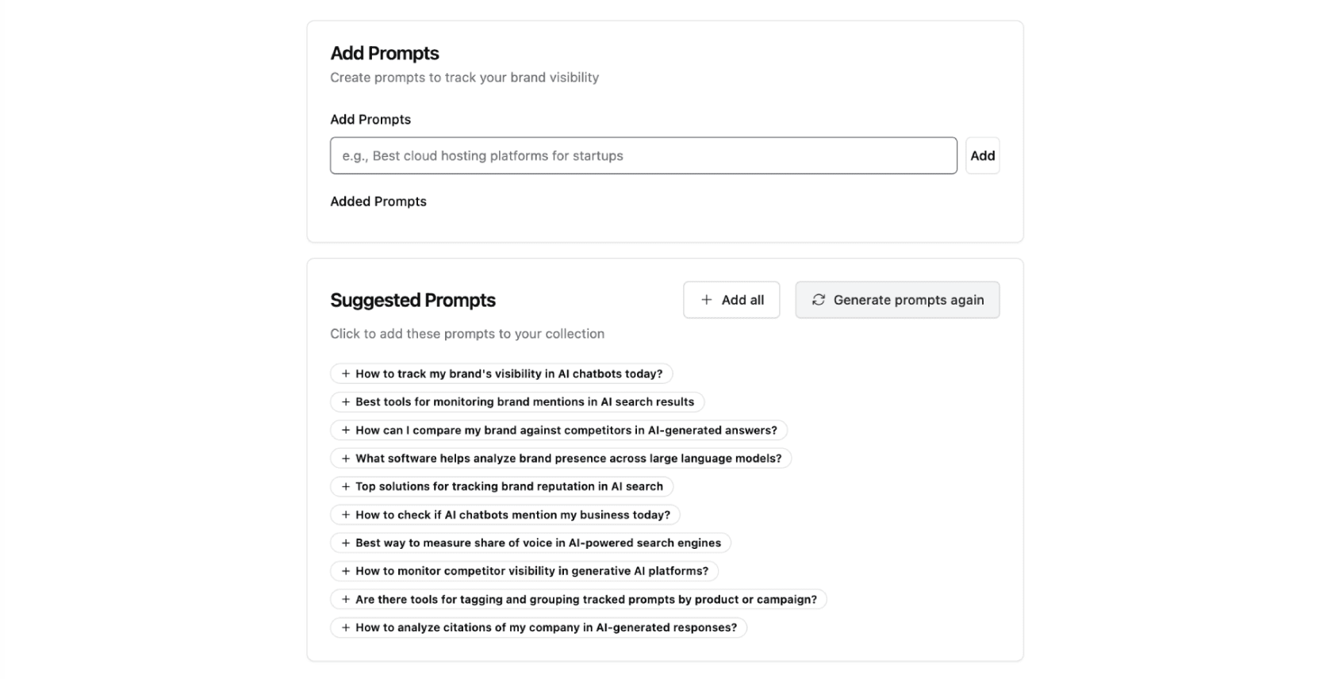Viewport: 1339px width, 679px height.
Task: Add prompt about monitoring competitor visibility in generative AI
Action: tap(524, 571)
